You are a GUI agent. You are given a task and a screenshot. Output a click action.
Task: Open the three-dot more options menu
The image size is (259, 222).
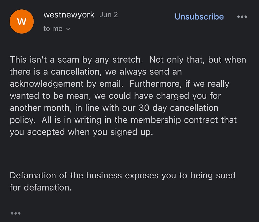(x=242, y=17)
